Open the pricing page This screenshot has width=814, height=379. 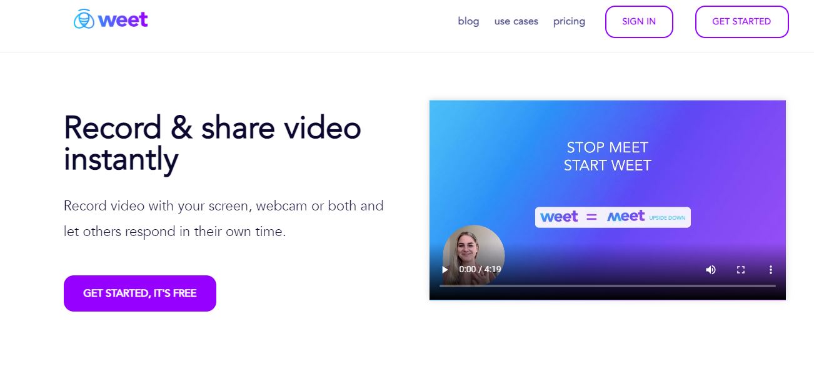[x=569, y=21]
